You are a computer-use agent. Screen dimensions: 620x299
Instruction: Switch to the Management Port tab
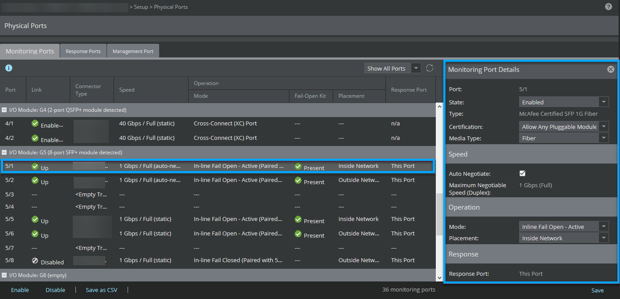[133, 51]
